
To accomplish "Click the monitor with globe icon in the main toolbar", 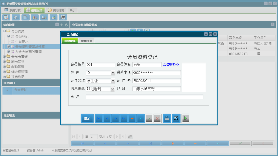I will pos(44,17).
